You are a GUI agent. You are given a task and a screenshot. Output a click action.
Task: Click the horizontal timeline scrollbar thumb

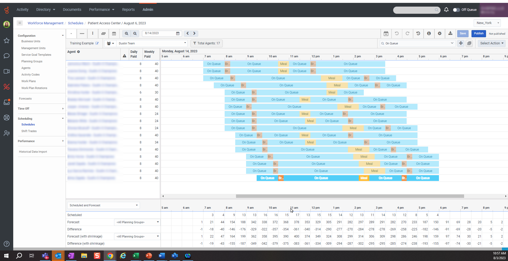tap(350, 196)
